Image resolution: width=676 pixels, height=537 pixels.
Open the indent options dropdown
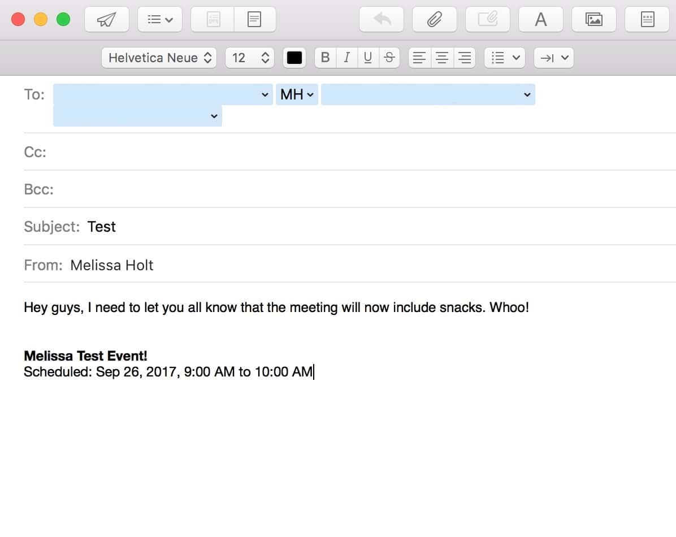(x=554, y=58)
